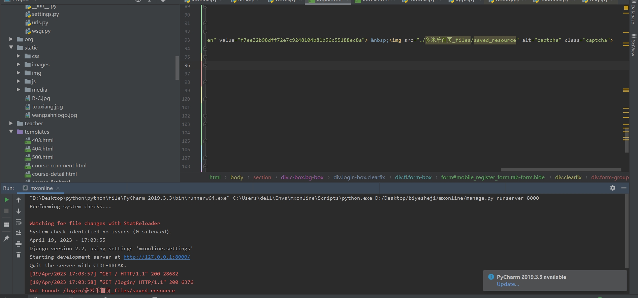Open Run panel settings gear

[613, 188]
